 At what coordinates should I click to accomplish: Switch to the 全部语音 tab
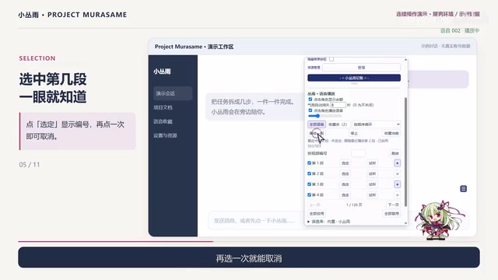coord(317,124)
